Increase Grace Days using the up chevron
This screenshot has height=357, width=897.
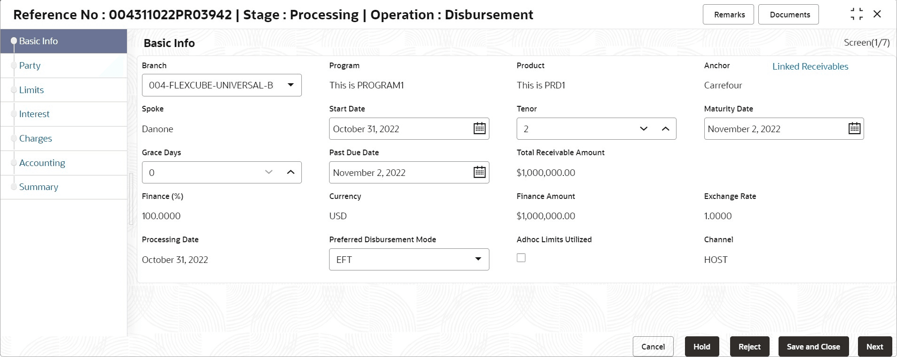(x=291, y=172)
